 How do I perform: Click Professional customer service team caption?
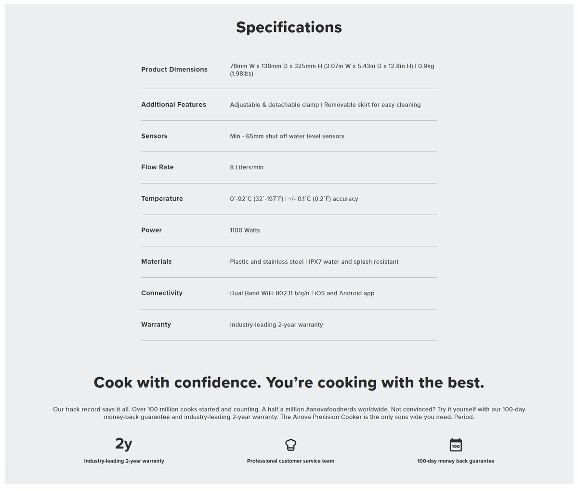(x=290, y=461)
